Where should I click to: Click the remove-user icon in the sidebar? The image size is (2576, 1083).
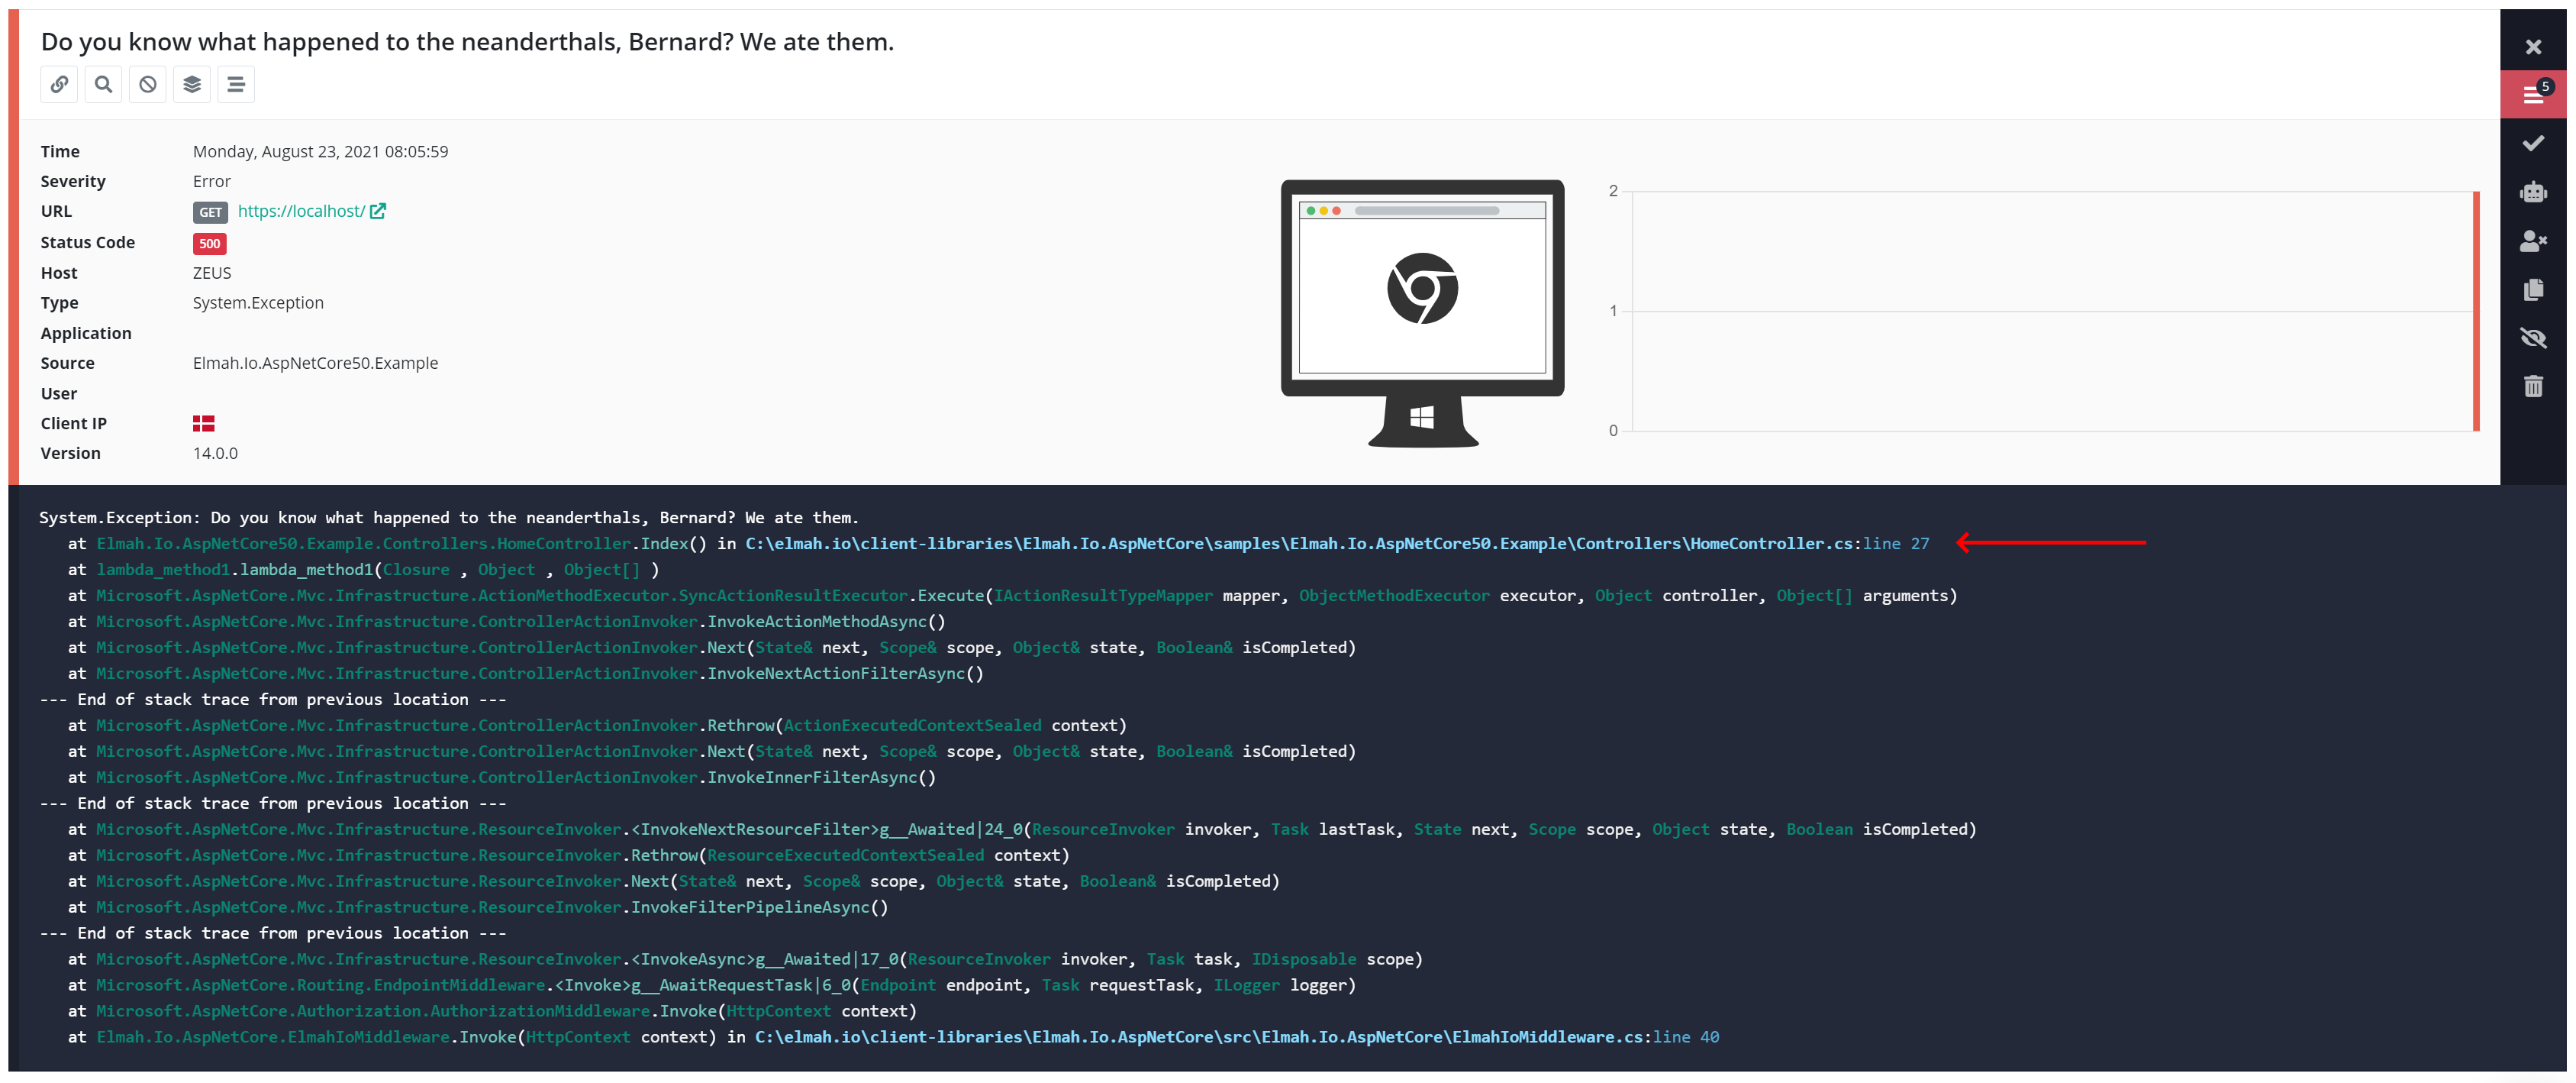click(2534, 241)
